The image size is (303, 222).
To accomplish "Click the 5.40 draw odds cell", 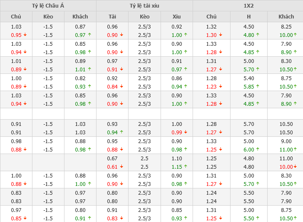I will click(249, 78).
